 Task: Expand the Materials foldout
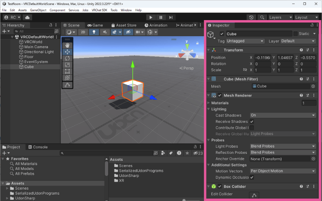pos(208,103)
